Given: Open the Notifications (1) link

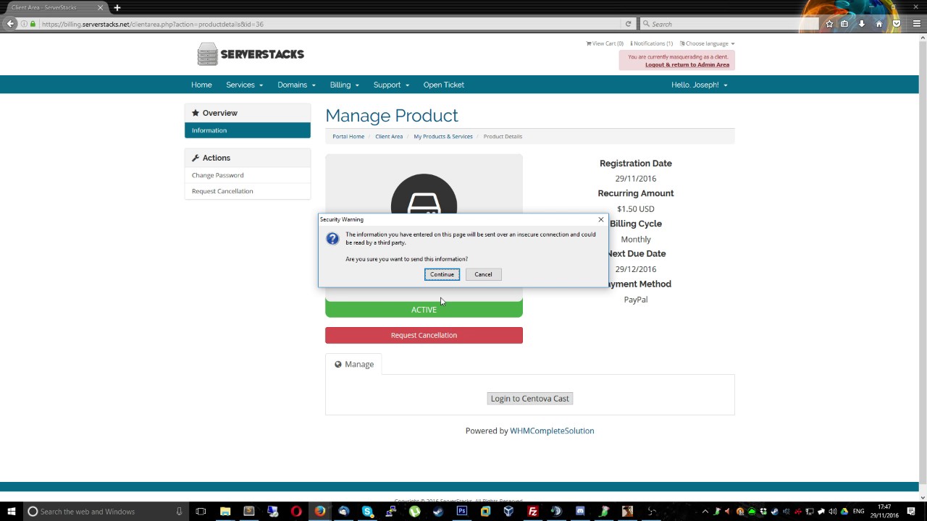Looking at the screenshot, I should tap(651, 43).
